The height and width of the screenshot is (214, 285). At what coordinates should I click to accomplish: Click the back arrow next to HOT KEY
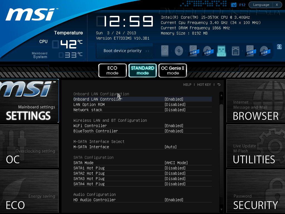point(219,85)
